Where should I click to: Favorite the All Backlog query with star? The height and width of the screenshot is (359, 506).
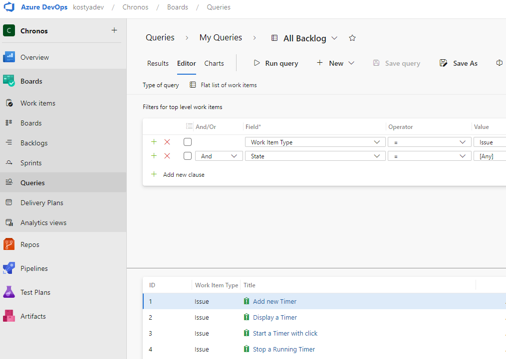point(352,38)
